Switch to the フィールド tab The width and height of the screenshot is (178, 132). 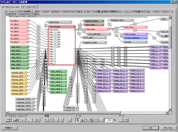click(15, 7)
